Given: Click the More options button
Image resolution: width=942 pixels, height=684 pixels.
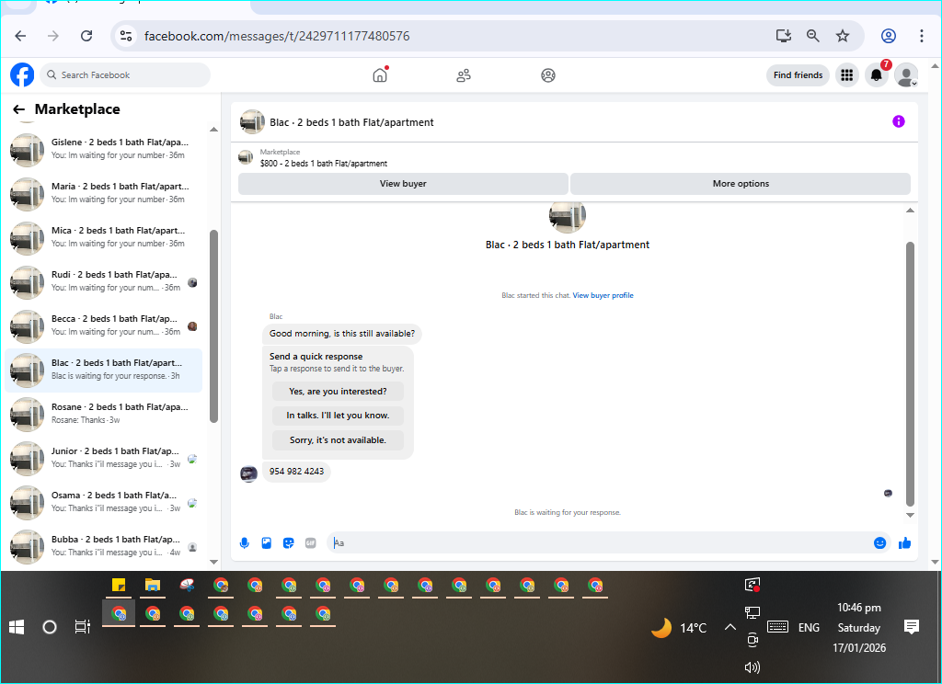Looking at the screenshot, I should click(741, 184).
